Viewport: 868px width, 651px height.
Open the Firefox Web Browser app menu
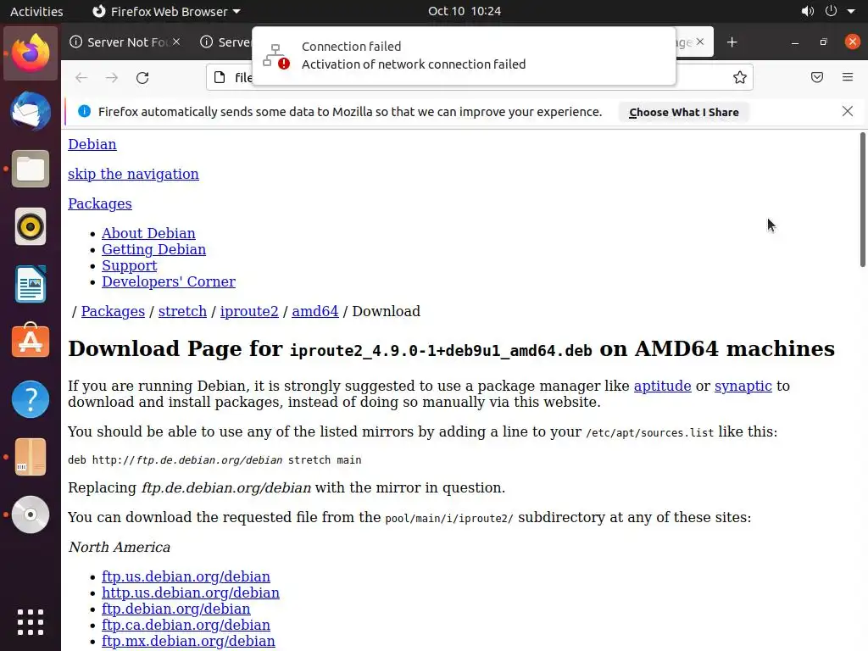166,11
